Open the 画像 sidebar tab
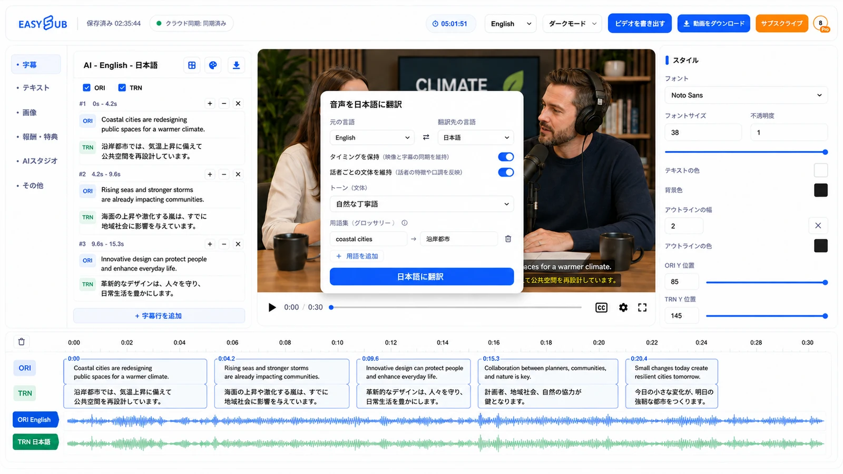843x474 pixels. pyautogui.click(x=30, y=113)
